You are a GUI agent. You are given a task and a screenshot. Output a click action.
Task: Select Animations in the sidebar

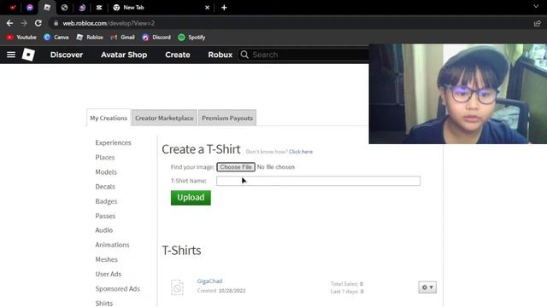click(x=112, y=245)
